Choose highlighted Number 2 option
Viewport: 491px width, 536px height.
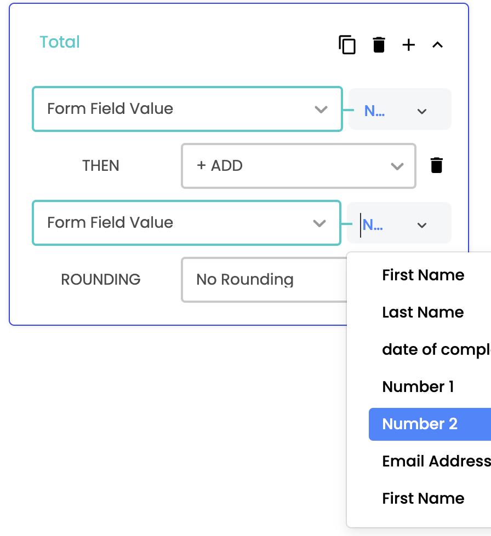[x=430, y=424]
